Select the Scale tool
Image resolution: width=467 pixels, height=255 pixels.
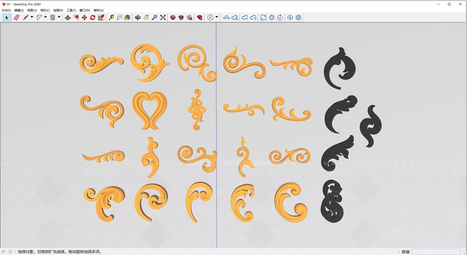coord(101,17)
